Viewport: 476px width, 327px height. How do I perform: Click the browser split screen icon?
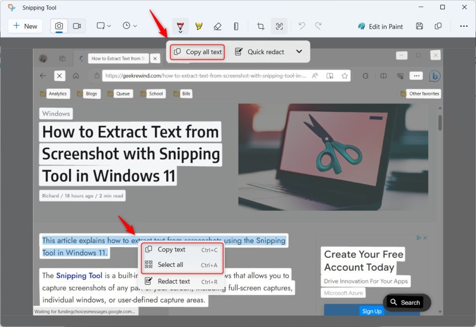click(x=384, y=76)
